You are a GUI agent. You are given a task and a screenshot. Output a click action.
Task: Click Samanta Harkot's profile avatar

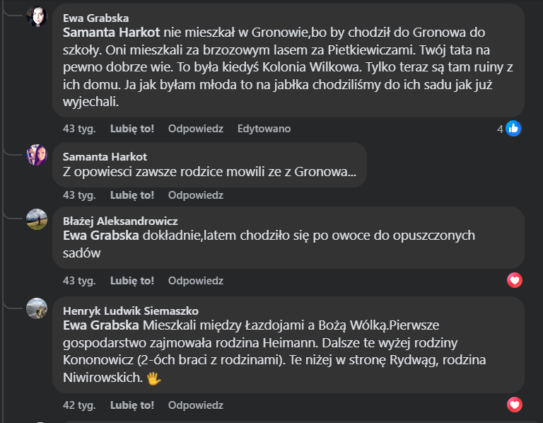click(37, 155)
